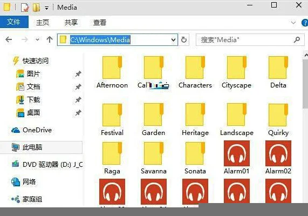Click the help question mark icon
Viewport: 308px width, 216px height.
click(x=305, y=23)
